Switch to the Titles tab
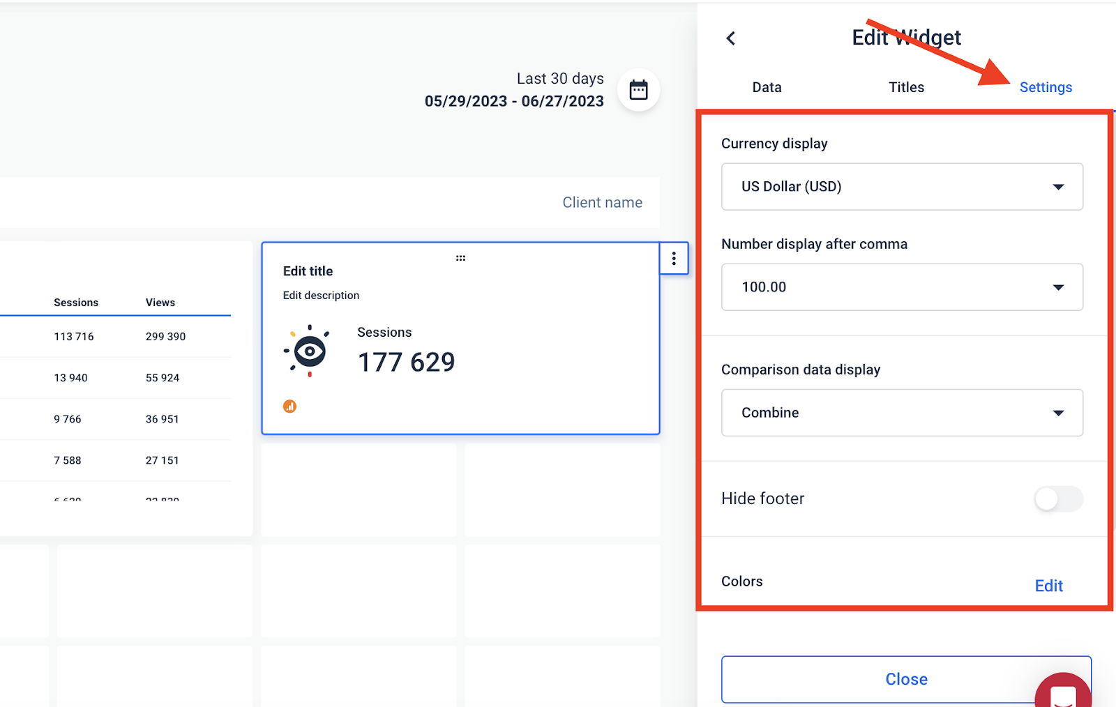1116x707 pixels. point(906,87)
